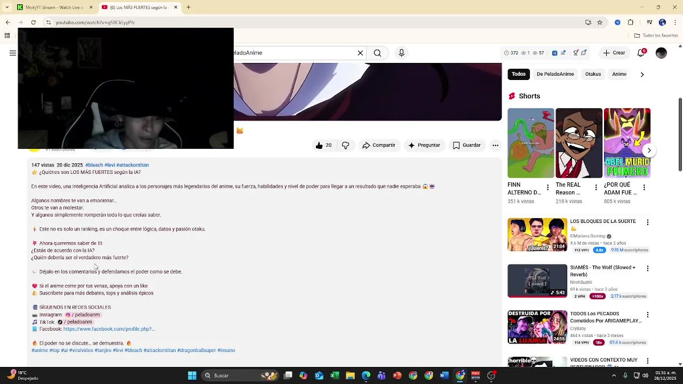The height and width of the screenshot is (384, 683).
Task: Click the Compartir share button
Action: [379, 145]
